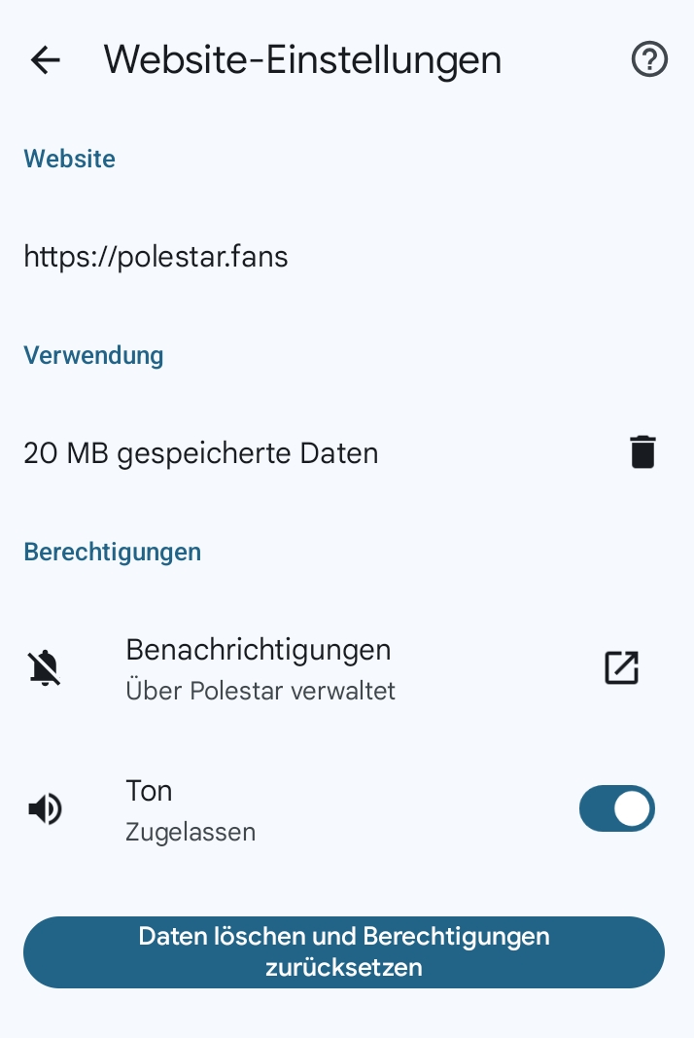This screenshot has height=1038, width=694.
Task: Click the Über Polestar verwaltet subtitle
Action: tap(260, 692)
